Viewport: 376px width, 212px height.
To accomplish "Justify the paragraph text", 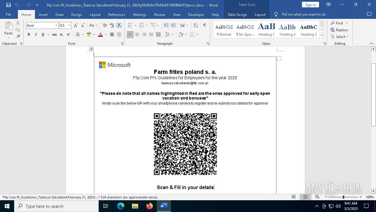I will (151, 34).
